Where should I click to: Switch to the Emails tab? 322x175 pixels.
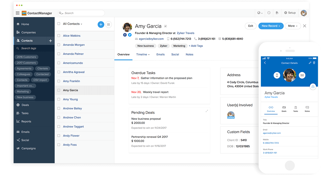160,55
